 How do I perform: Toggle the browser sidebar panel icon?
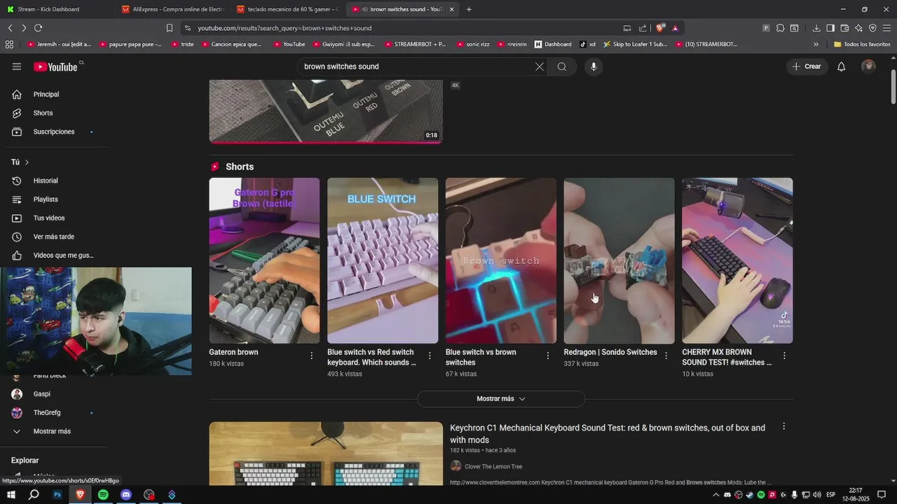pos(830,28)
